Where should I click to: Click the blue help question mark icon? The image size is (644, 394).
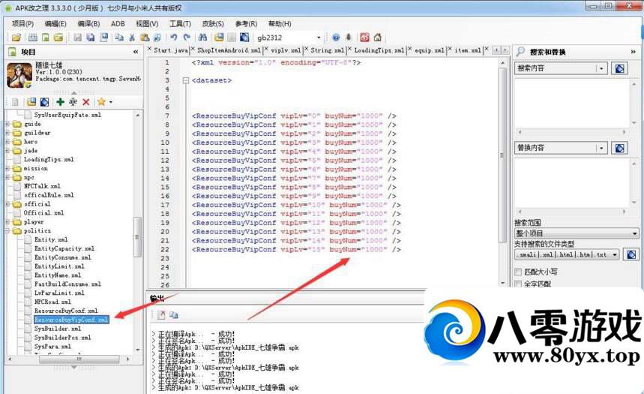336,38
